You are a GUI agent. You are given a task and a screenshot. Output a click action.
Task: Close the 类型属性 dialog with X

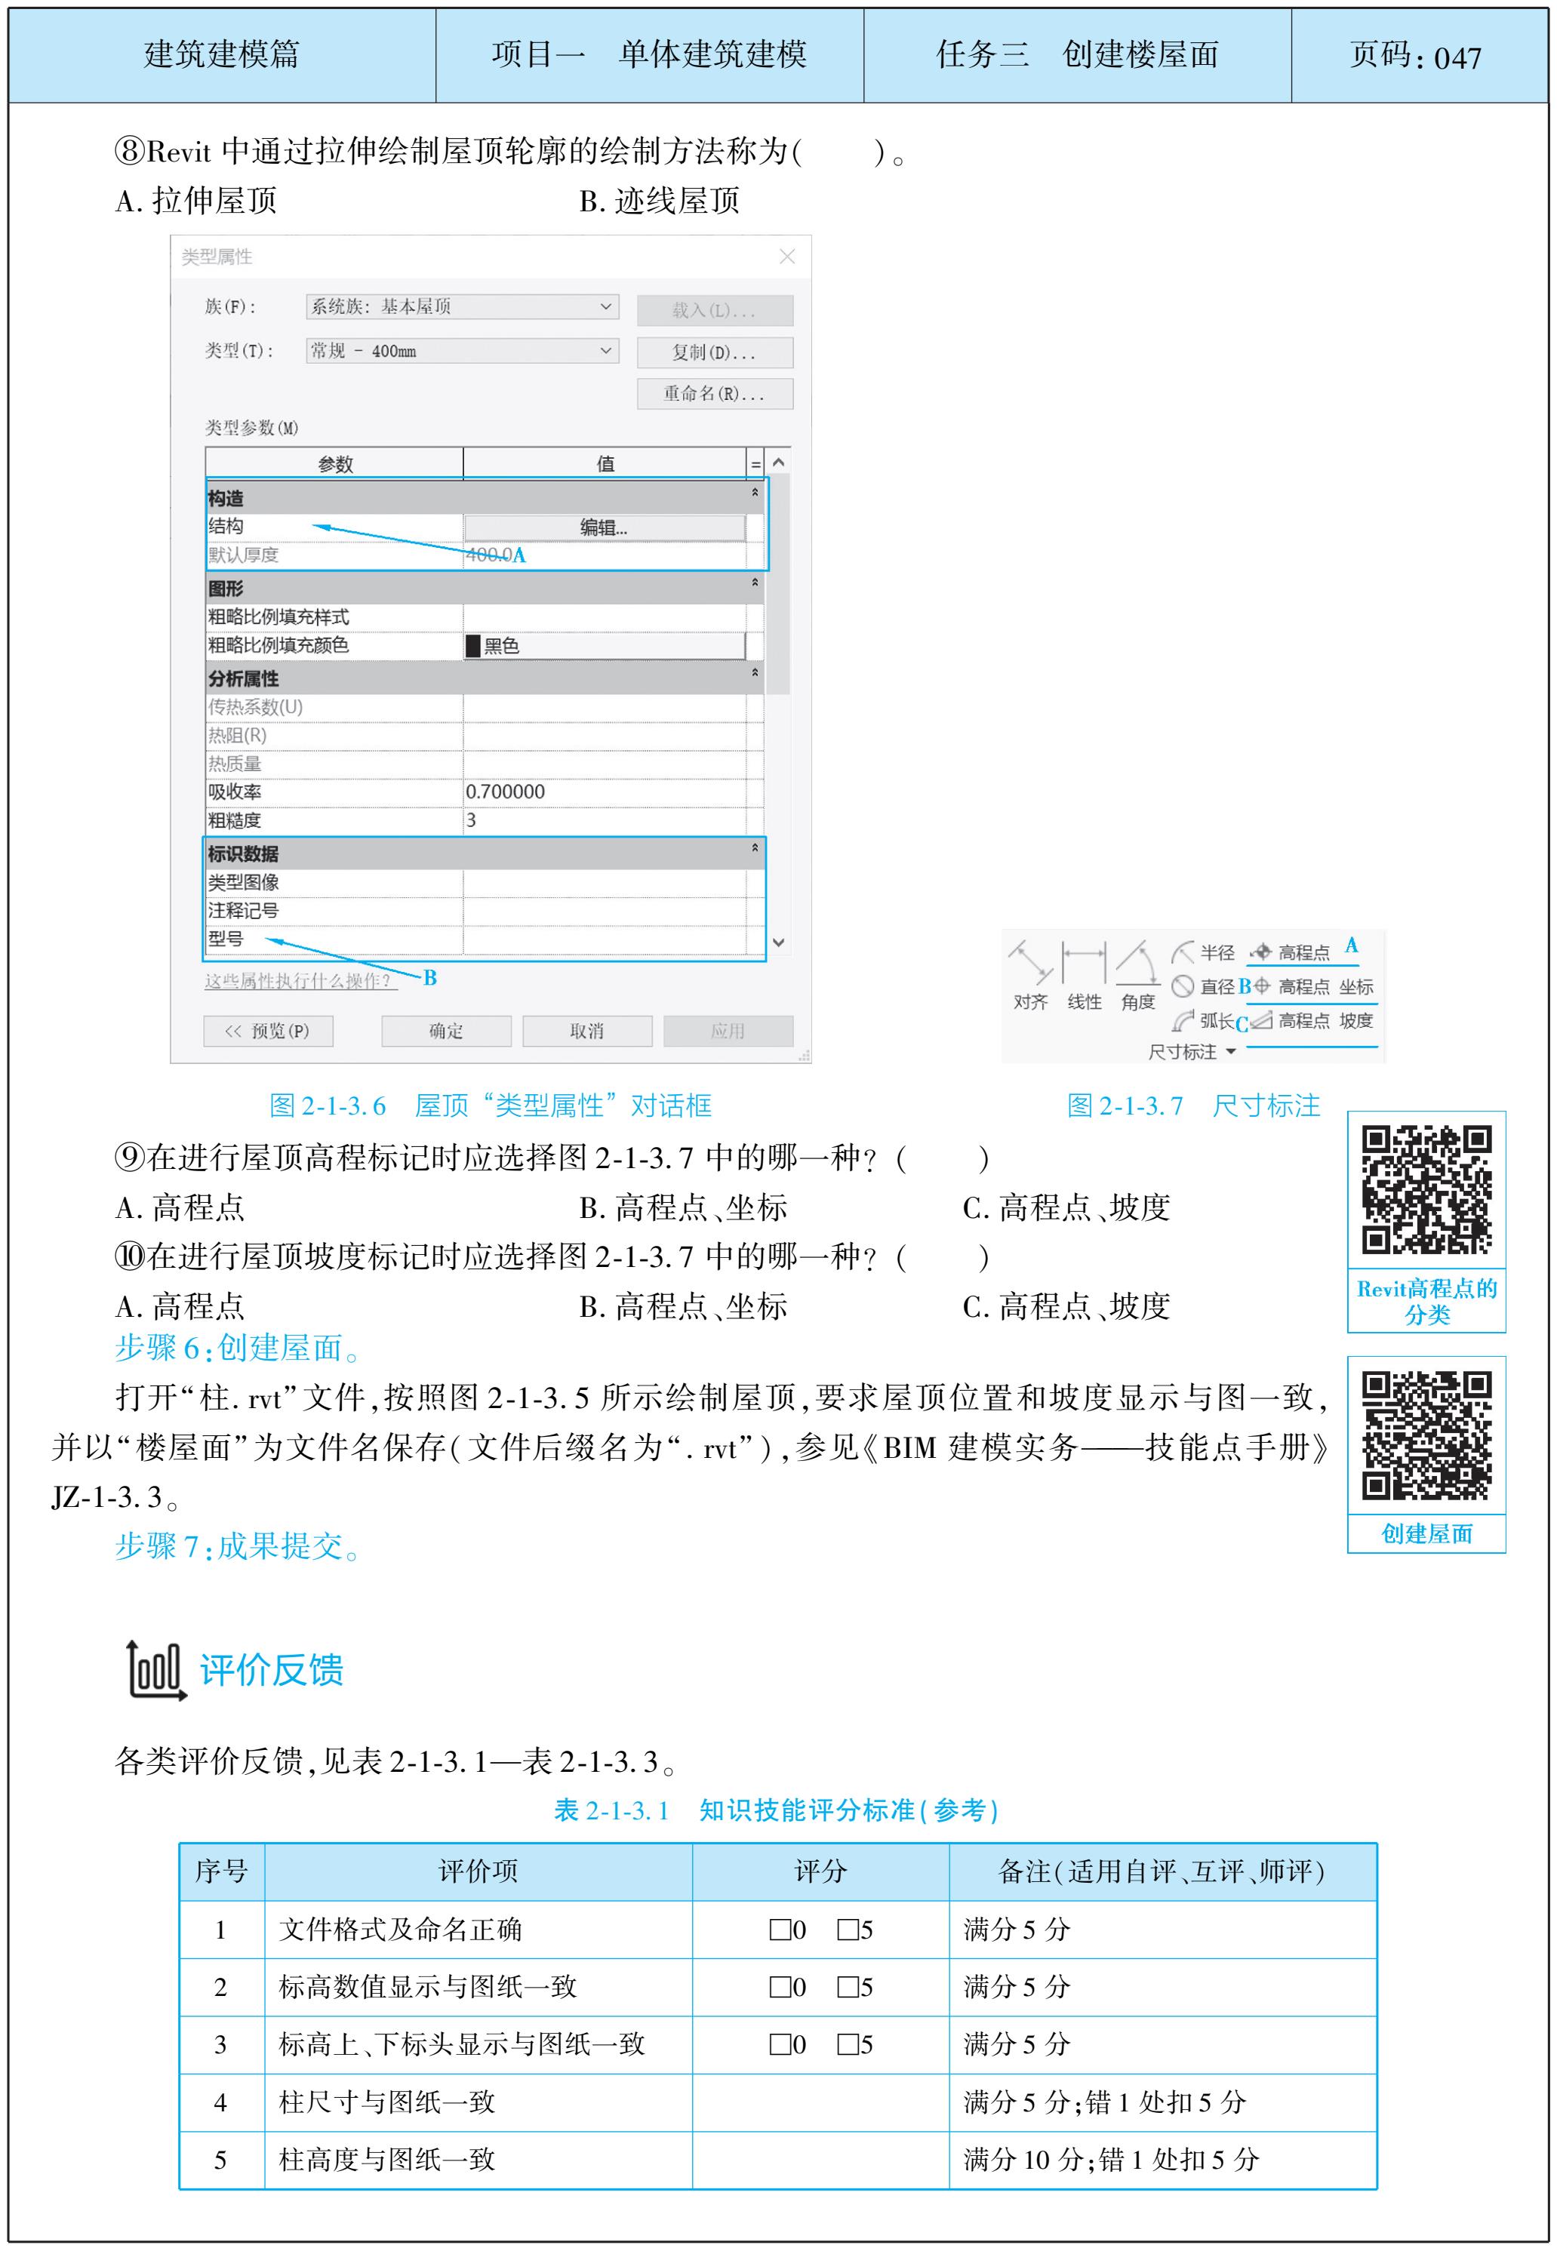(x=787, y=257)
